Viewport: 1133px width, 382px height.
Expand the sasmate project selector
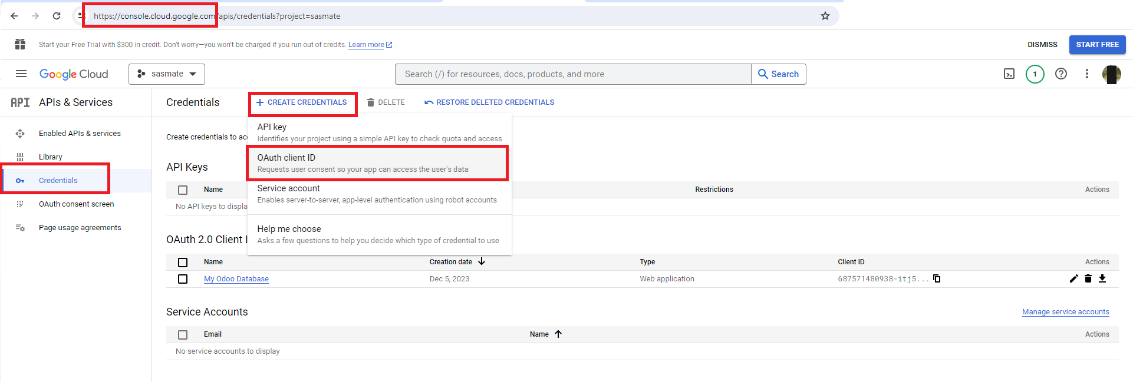pyautogui.click(x=167, y=74)
